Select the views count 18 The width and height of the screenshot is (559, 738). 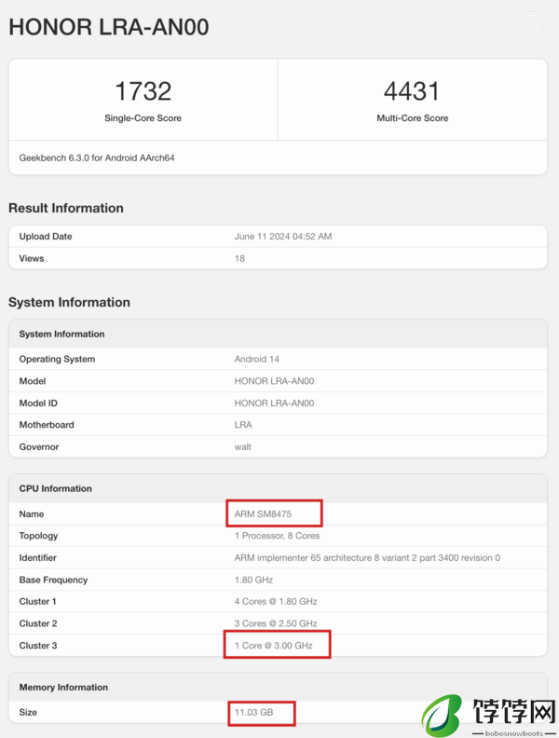(239, 258)
